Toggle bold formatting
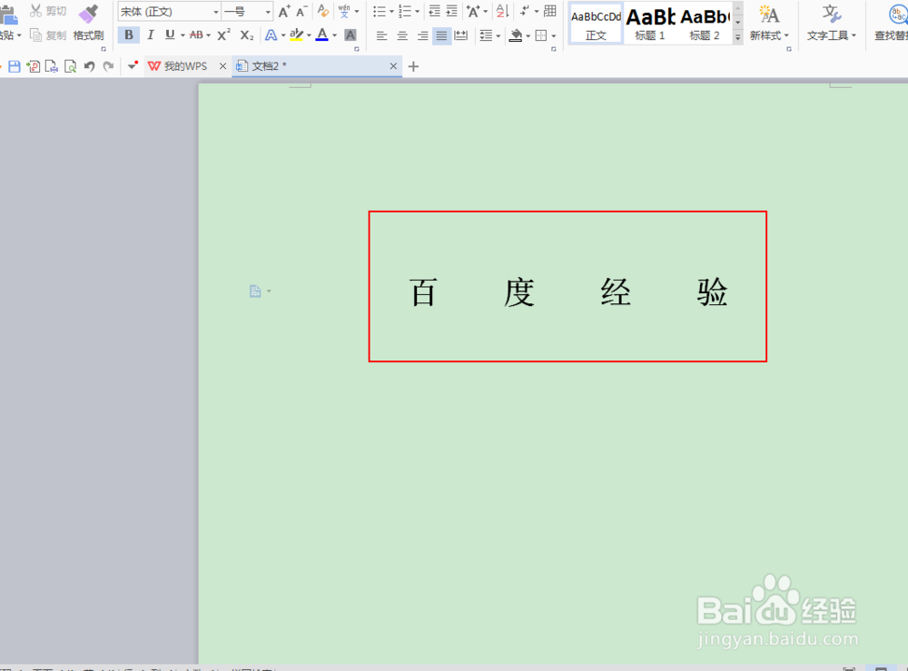908x671 pixels. click(128, 35)
